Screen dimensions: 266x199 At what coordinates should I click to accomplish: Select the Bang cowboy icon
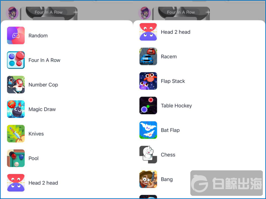coord(148,179)
